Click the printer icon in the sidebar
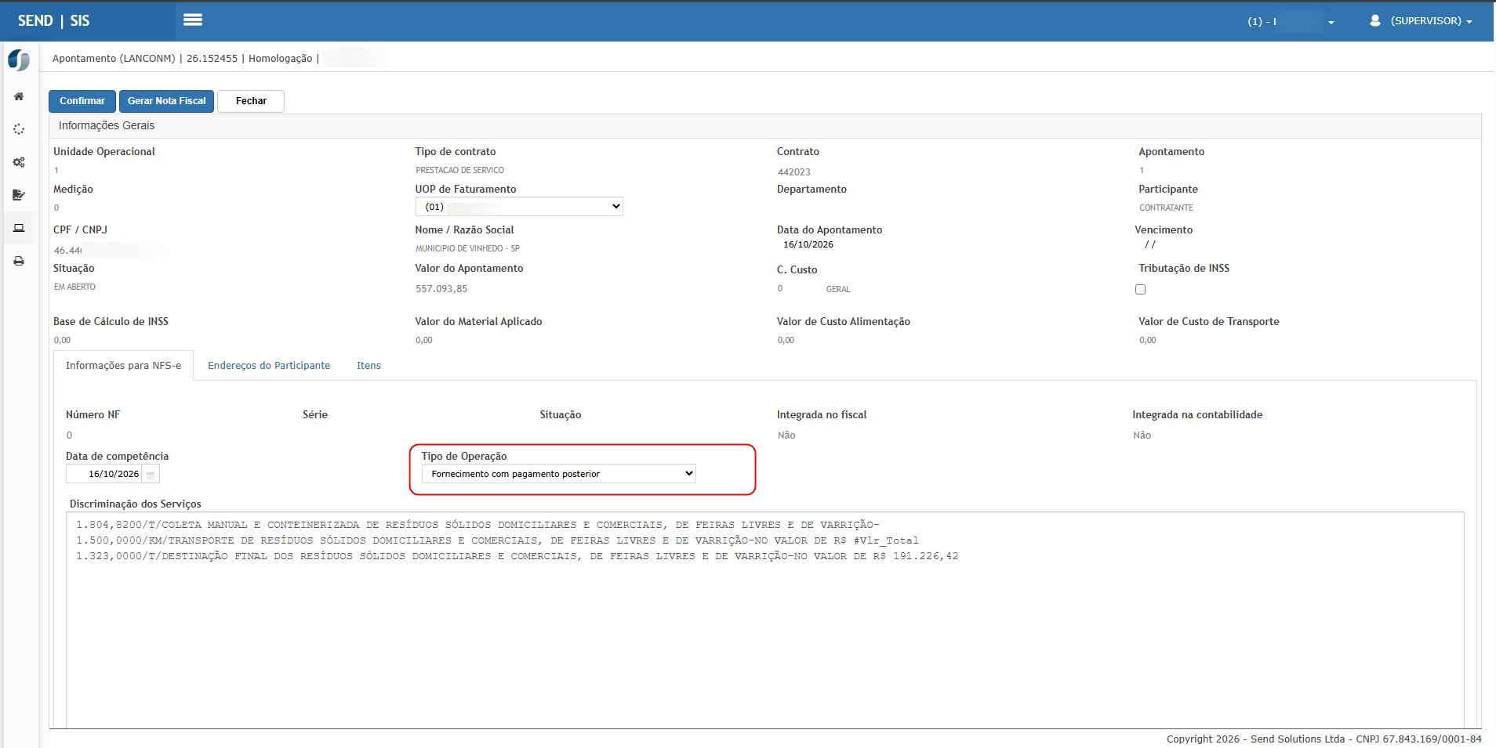The width and height of the screenshot is (1496, 748). (x=19, y=261)
